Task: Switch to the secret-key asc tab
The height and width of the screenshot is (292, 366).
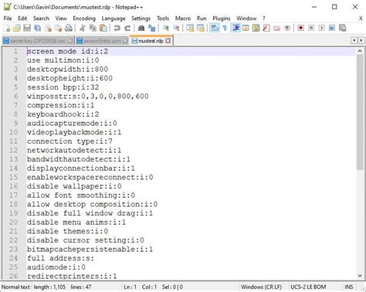Action: pos(38,41)
